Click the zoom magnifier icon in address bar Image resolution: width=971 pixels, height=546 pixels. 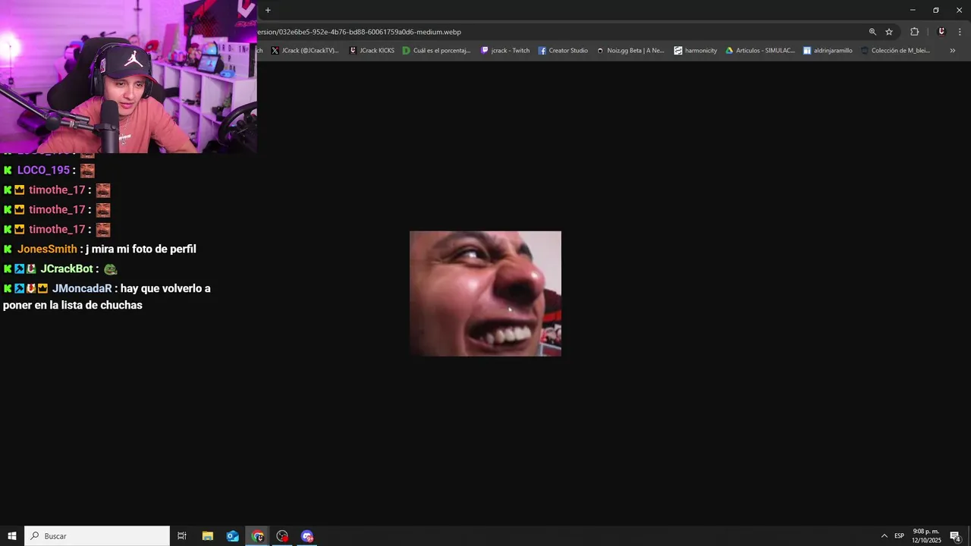pos(872,32)
